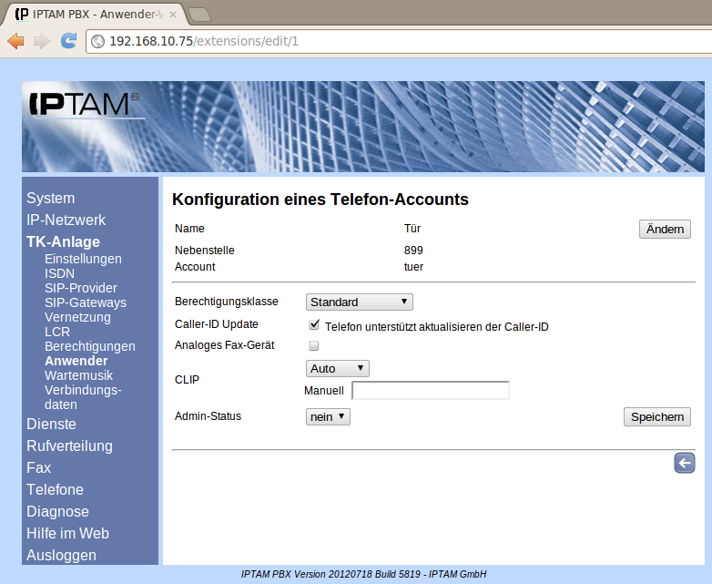712x584 pixels.
Task: Go to Wartemusik settings
Action: [x=78, y=375]
